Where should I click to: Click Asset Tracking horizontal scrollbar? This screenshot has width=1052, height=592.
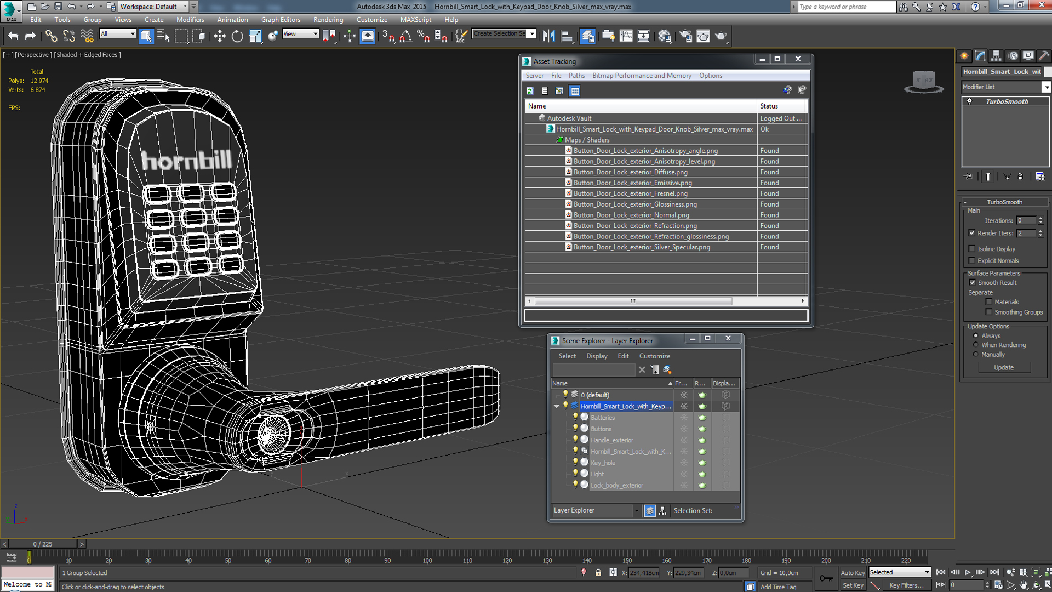tap(633, 301)
